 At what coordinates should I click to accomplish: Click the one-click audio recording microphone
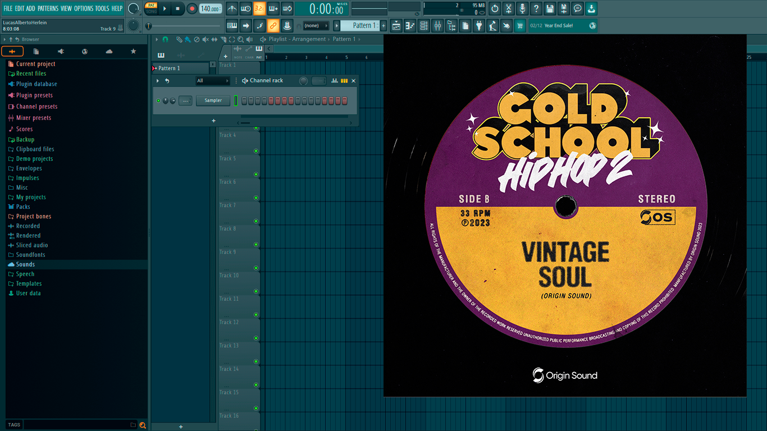tap(523, 8)
